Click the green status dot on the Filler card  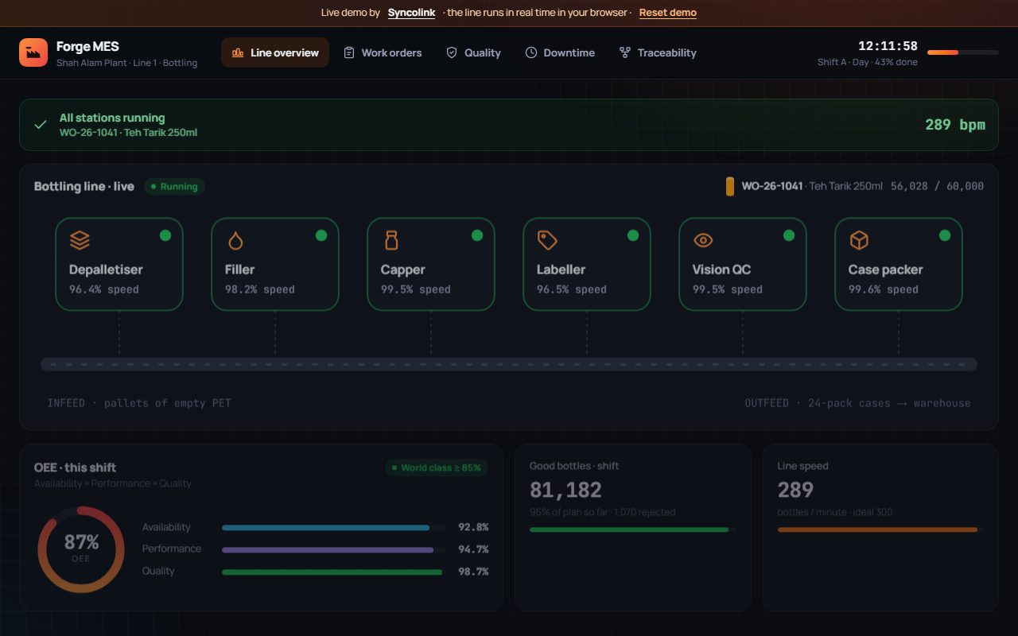click(x=321, y=235)
